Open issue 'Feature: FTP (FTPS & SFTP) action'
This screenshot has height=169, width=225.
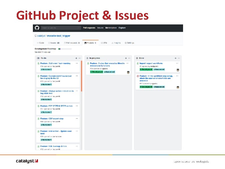pyautogui.click(x=56, y=106)
